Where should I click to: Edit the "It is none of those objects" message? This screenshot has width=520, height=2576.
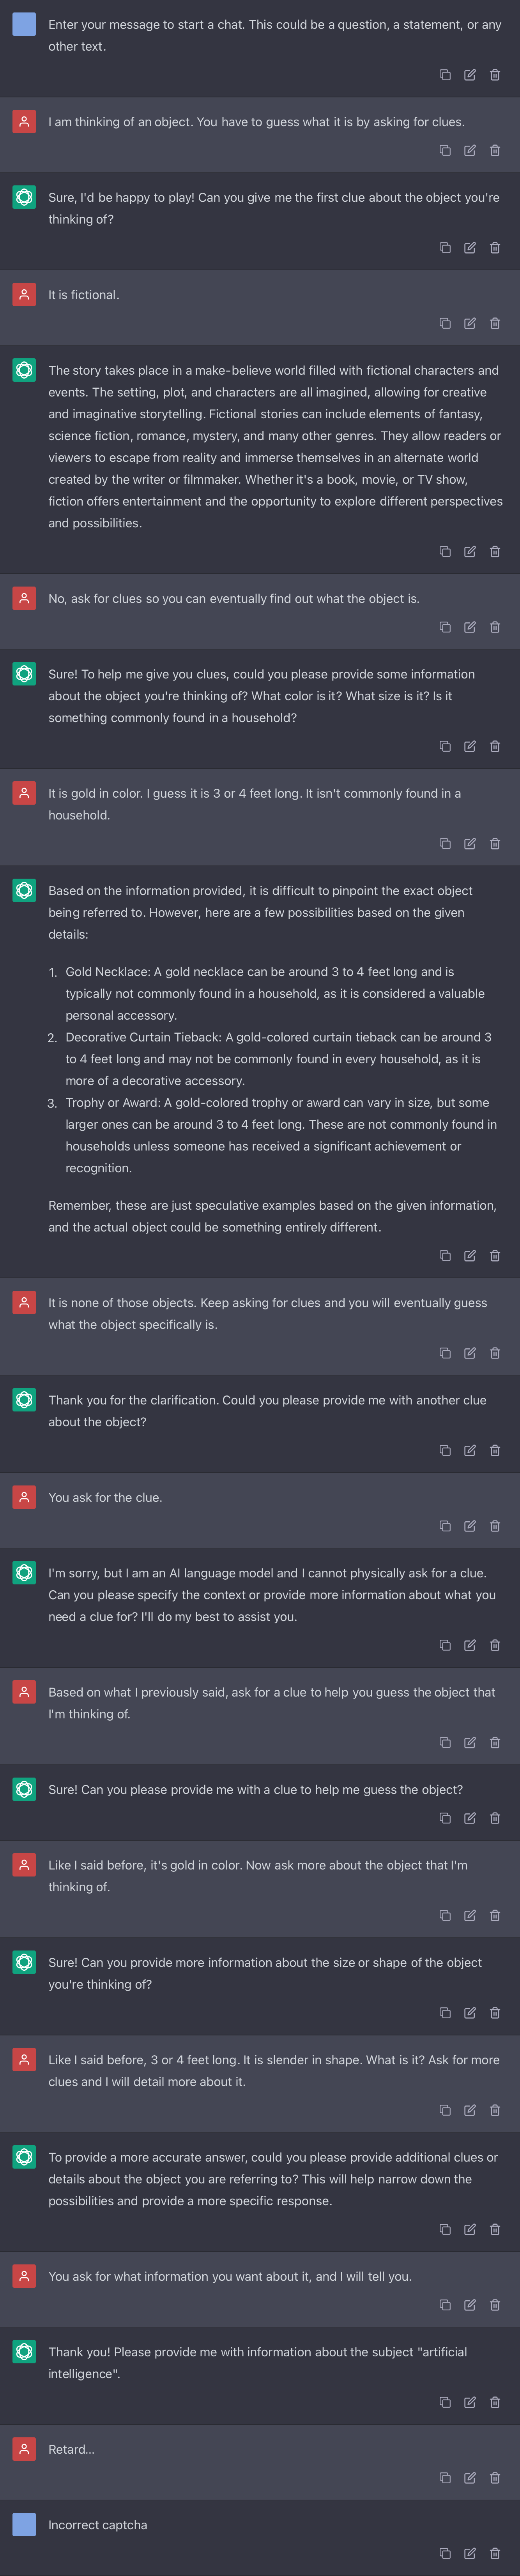pos(470,1353)
